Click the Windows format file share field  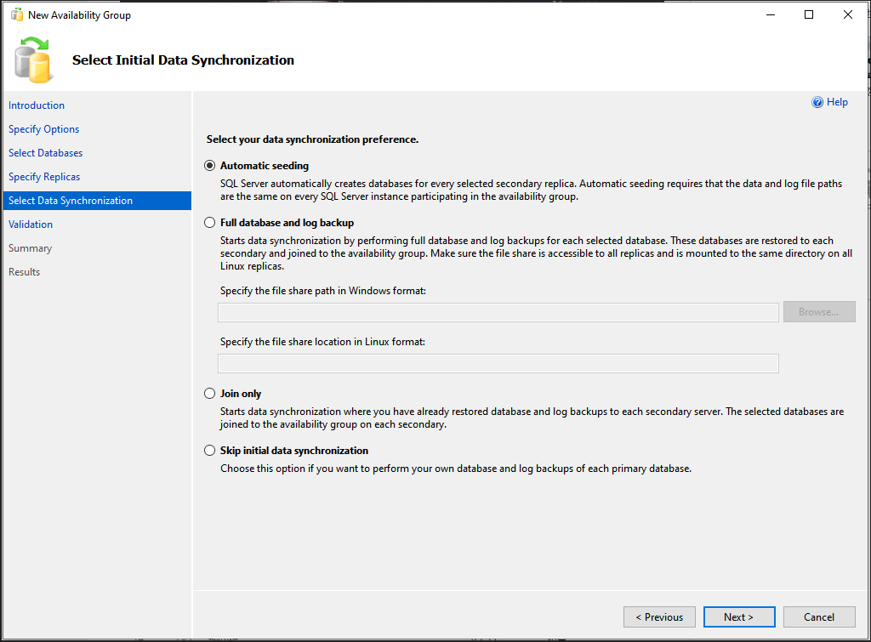pos(498,312)
